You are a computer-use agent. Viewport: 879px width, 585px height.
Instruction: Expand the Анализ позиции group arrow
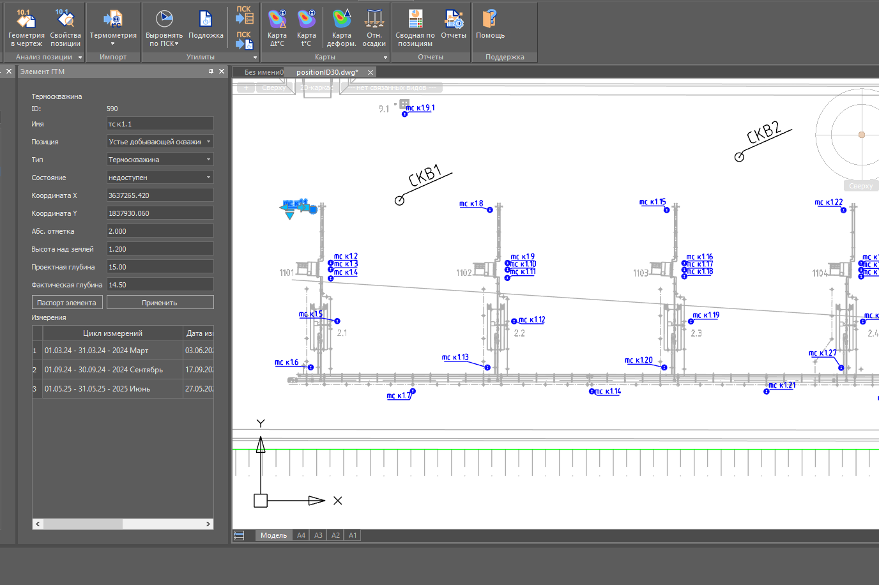(x=80, y=57)
